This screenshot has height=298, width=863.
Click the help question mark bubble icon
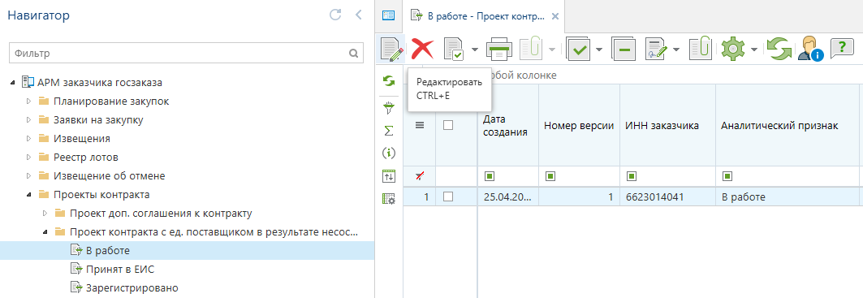coord(842,50)
